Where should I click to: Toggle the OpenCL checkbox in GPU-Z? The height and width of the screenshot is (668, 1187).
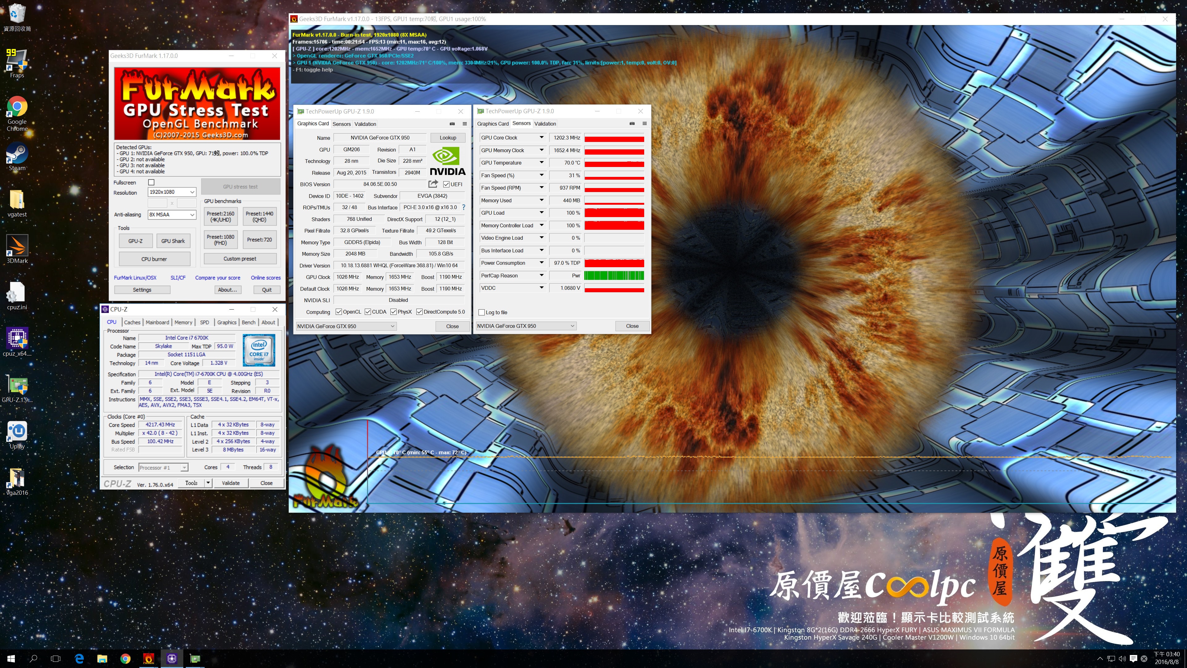(x=339, y=312)
